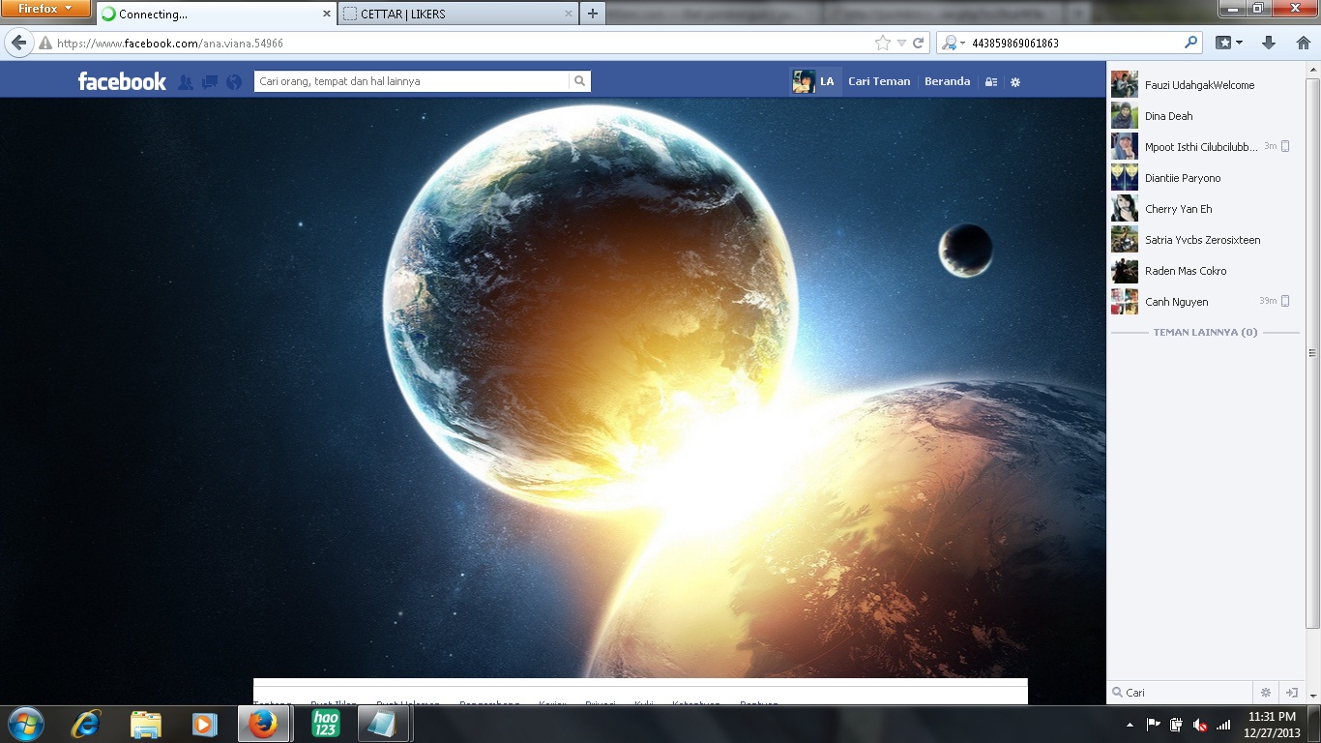This screenshot has width=1321, height=743.
Task: Click the magnifier to run the browser search
Action: pyautogui.click(x=1191, y=44)
